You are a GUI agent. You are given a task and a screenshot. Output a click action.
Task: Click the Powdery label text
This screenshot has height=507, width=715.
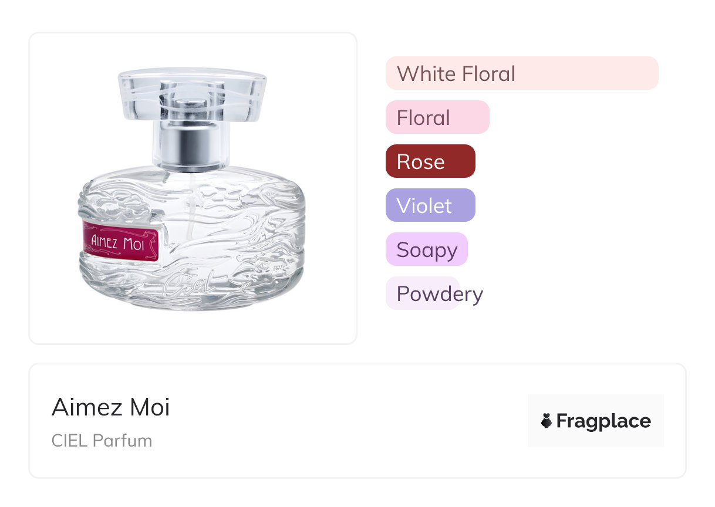click(440, 294)
